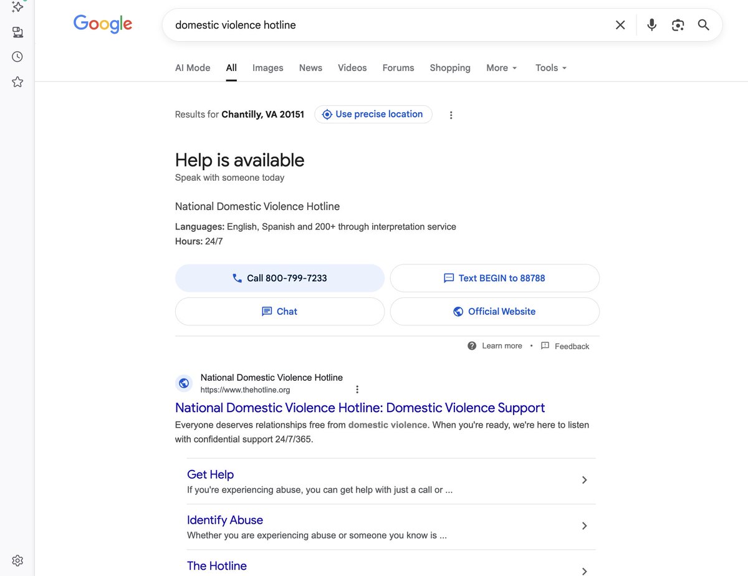This screenshot has height=576, width=748.
Task: Open the sidebar desktop device icon
Action: [x=17, y=32]
